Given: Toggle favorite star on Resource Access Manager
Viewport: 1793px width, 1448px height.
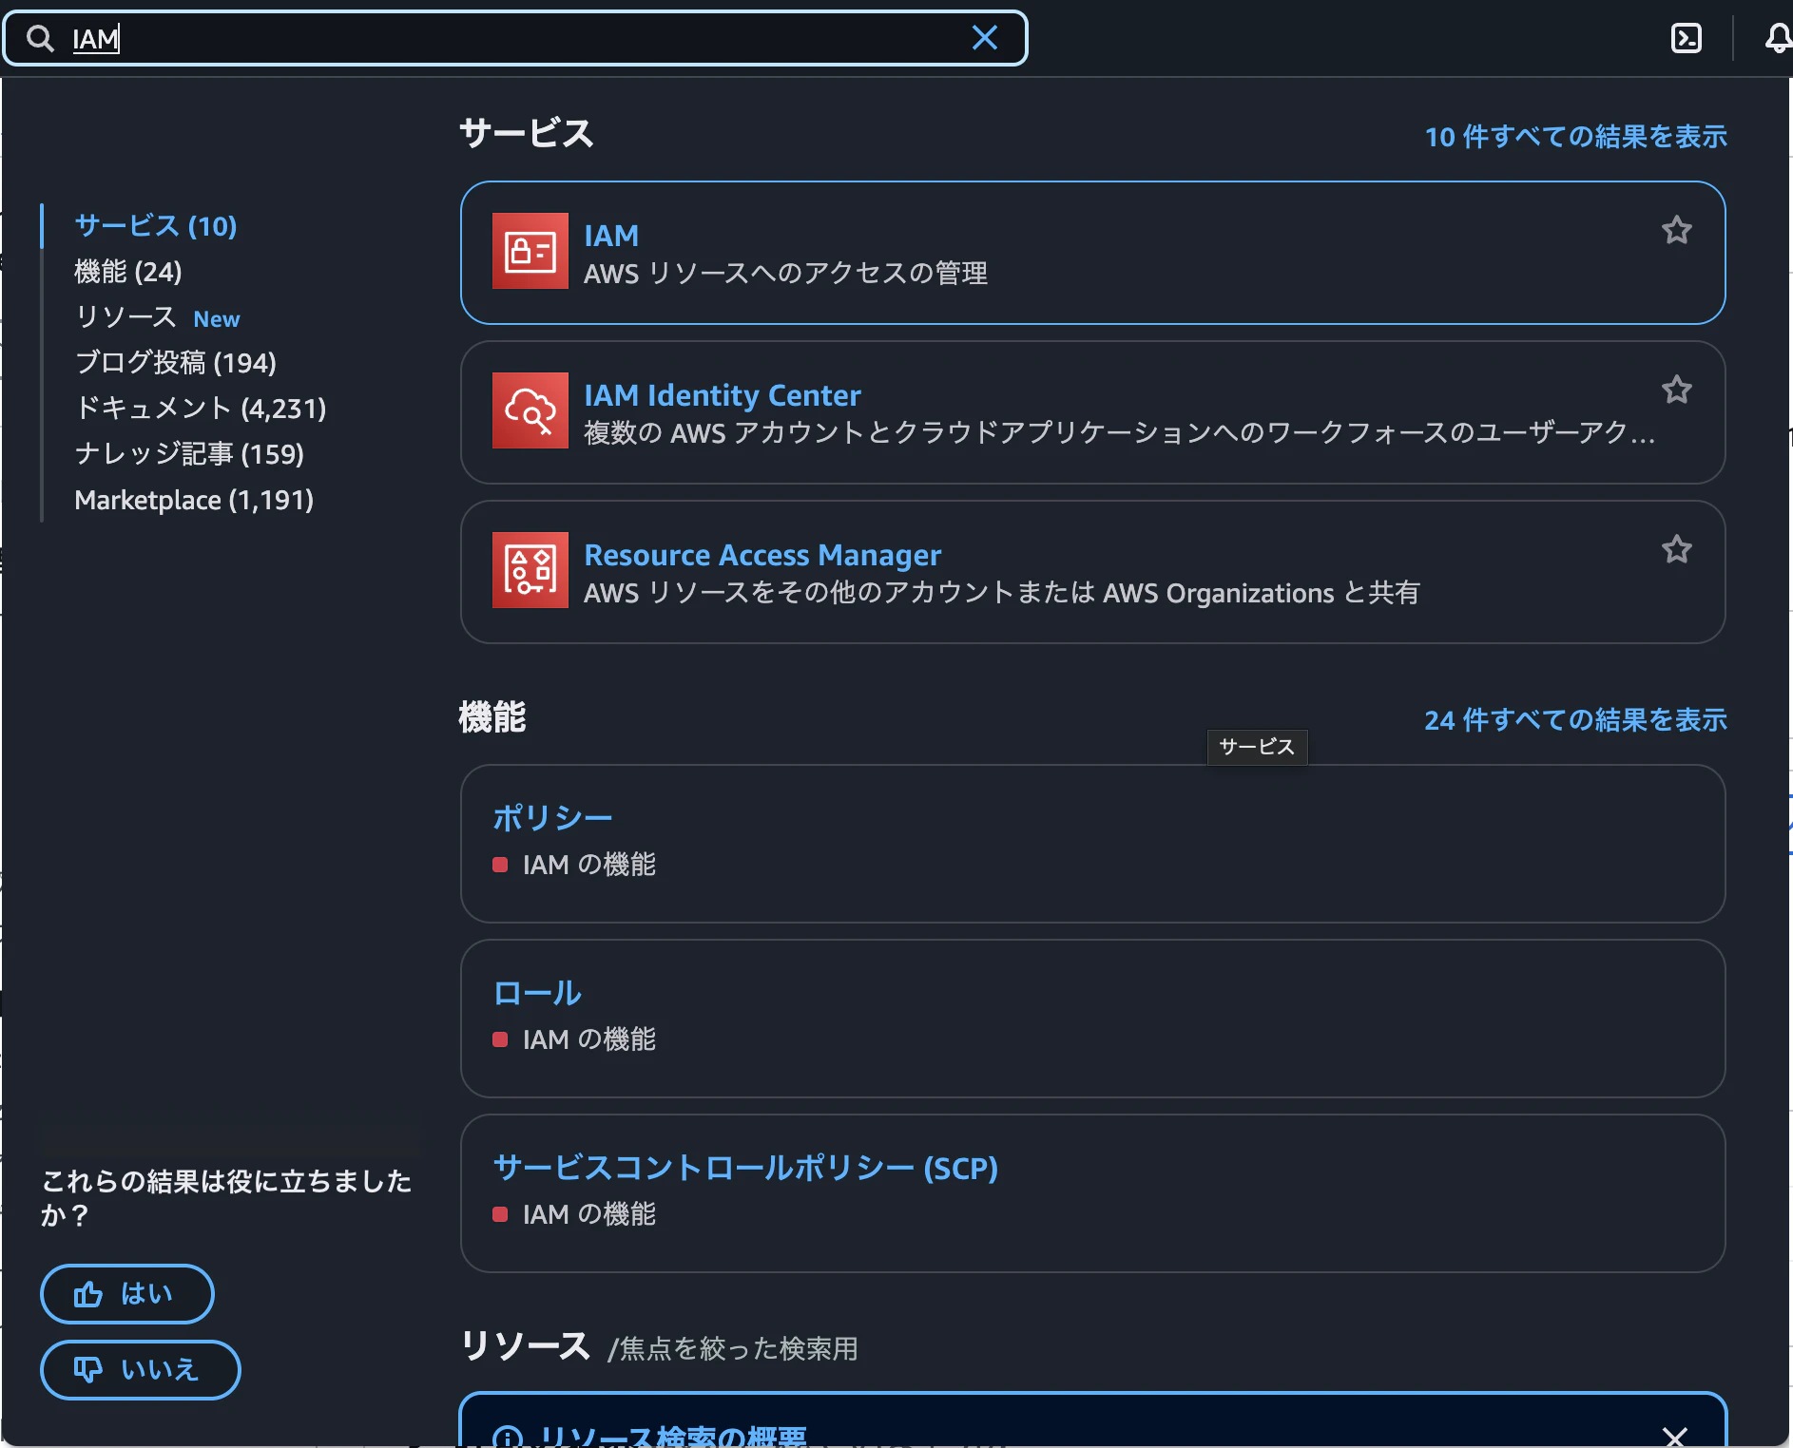Looking at the screenshot, I should (x=1677, y=549).
